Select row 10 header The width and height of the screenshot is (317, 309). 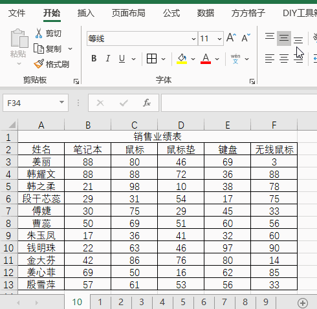8,248
